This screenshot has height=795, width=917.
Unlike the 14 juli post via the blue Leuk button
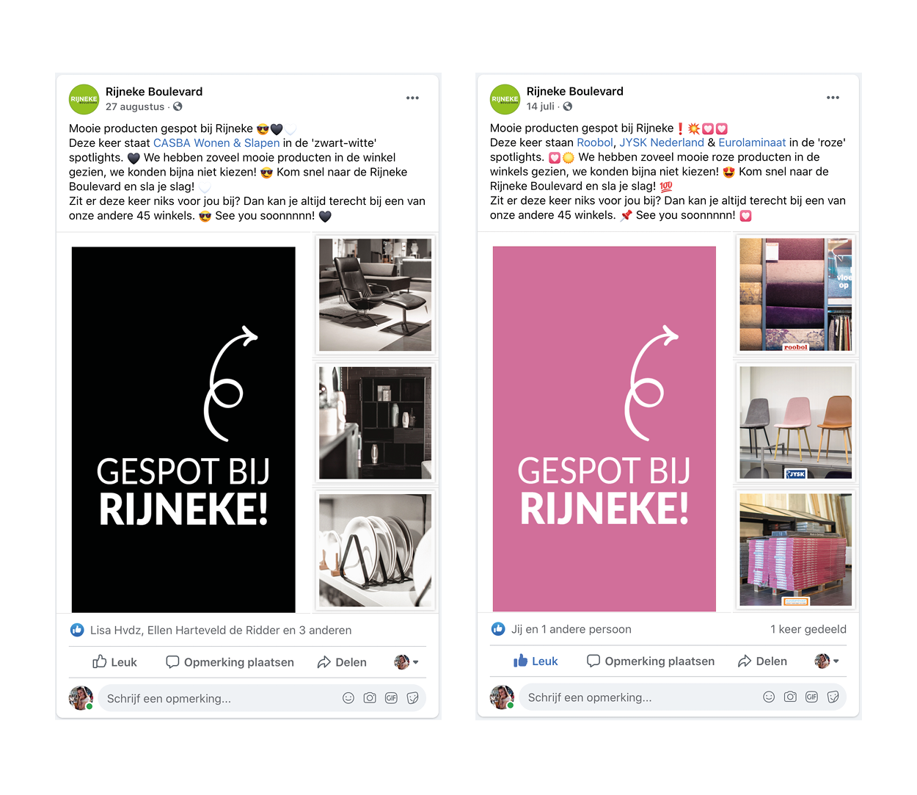pyautogui.click(x=536, y=661)
